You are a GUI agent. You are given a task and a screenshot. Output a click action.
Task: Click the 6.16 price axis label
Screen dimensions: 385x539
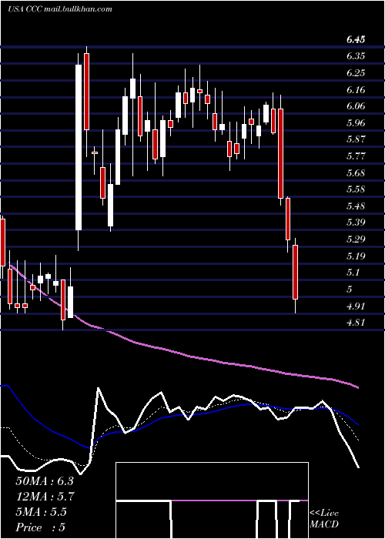pyautogui.click(x=356, y=90)
